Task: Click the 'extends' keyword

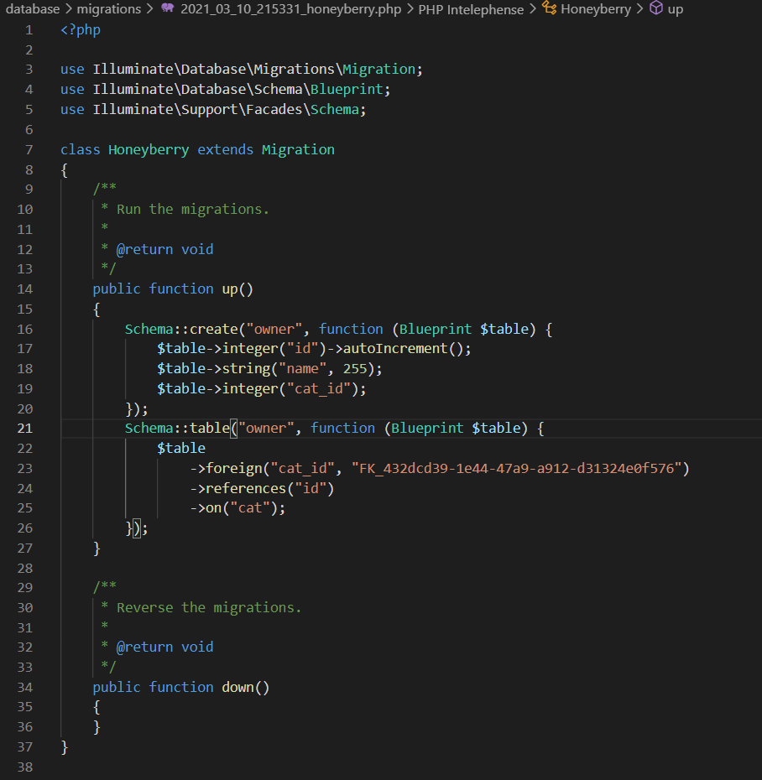Action: click(226, 150)
